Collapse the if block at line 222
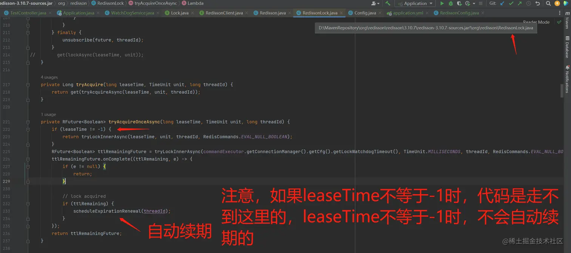 (28, 129)
